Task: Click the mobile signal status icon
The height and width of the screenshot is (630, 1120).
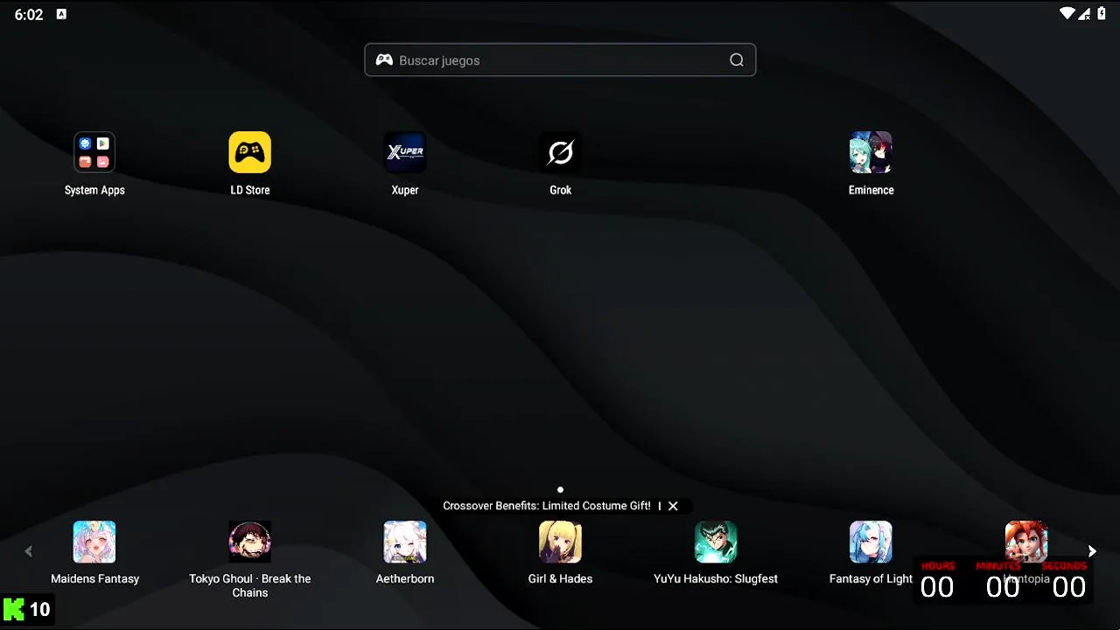Action: pyautogui.click(x=1085, y=14)
